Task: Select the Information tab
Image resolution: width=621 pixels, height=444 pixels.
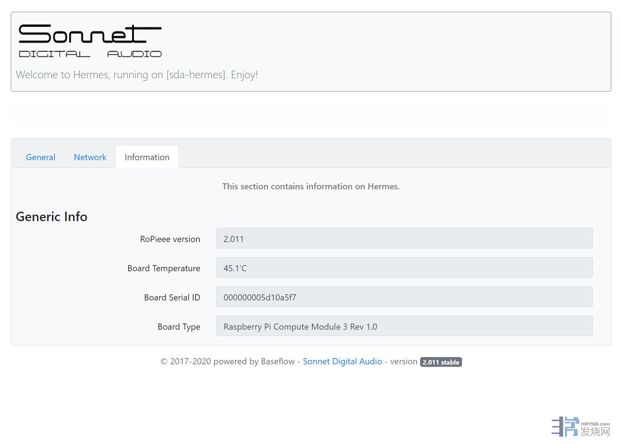Action: coord(147,157)
